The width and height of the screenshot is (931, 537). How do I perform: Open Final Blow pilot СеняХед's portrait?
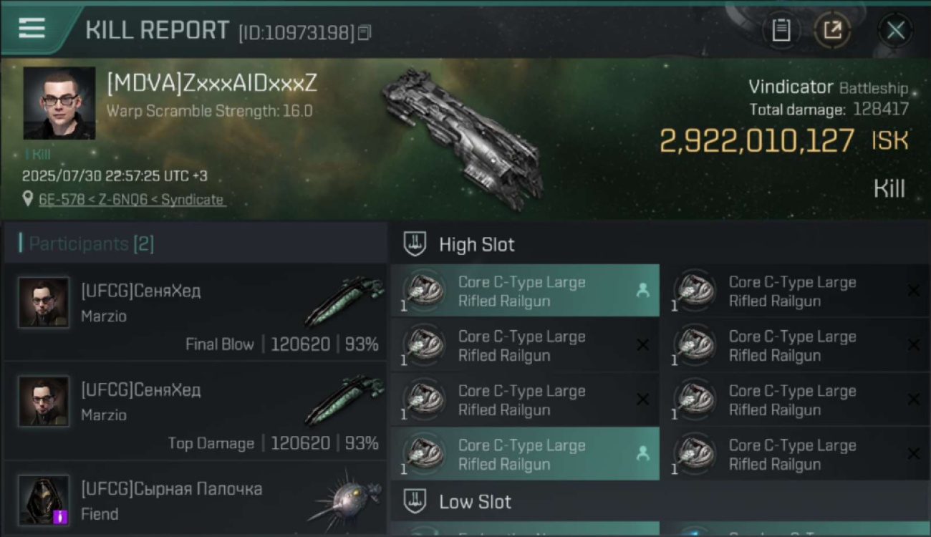click(44, 303)
